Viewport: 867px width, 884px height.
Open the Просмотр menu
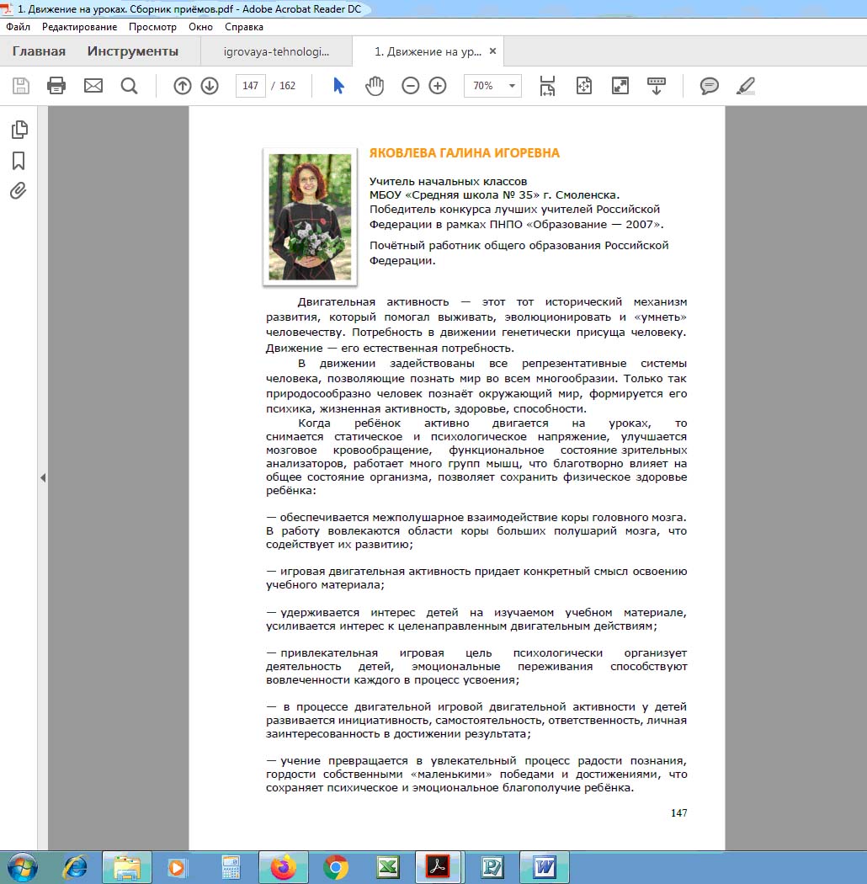152,26
